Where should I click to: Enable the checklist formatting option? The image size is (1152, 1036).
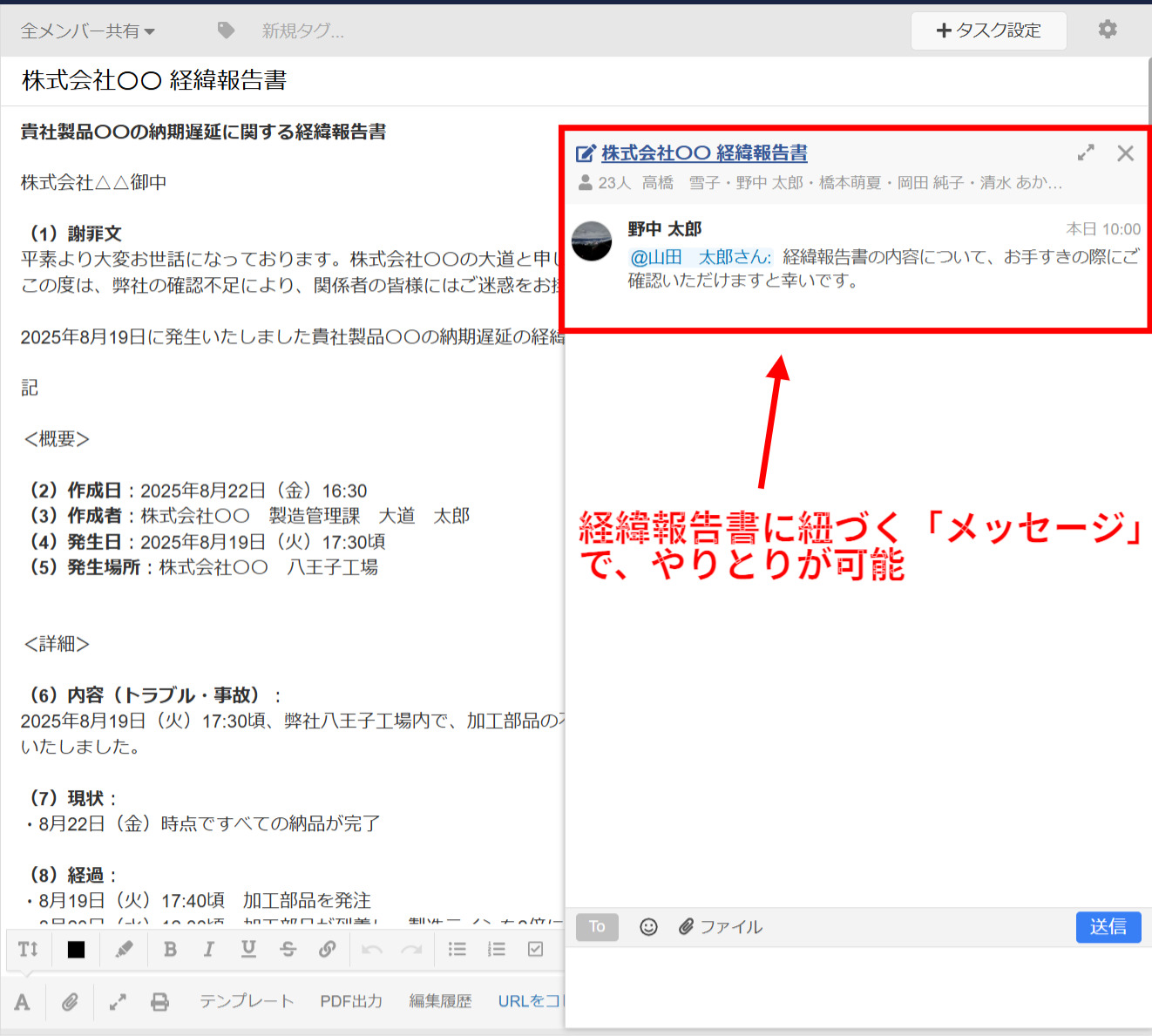(534, 949)
